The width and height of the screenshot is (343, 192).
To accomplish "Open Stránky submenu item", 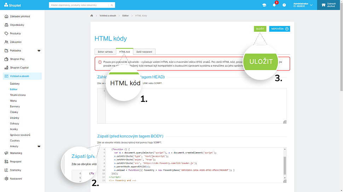I will coord(14,118).
